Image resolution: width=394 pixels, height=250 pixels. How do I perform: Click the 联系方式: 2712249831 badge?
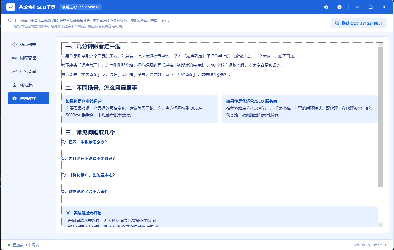(x=80, y=7)
